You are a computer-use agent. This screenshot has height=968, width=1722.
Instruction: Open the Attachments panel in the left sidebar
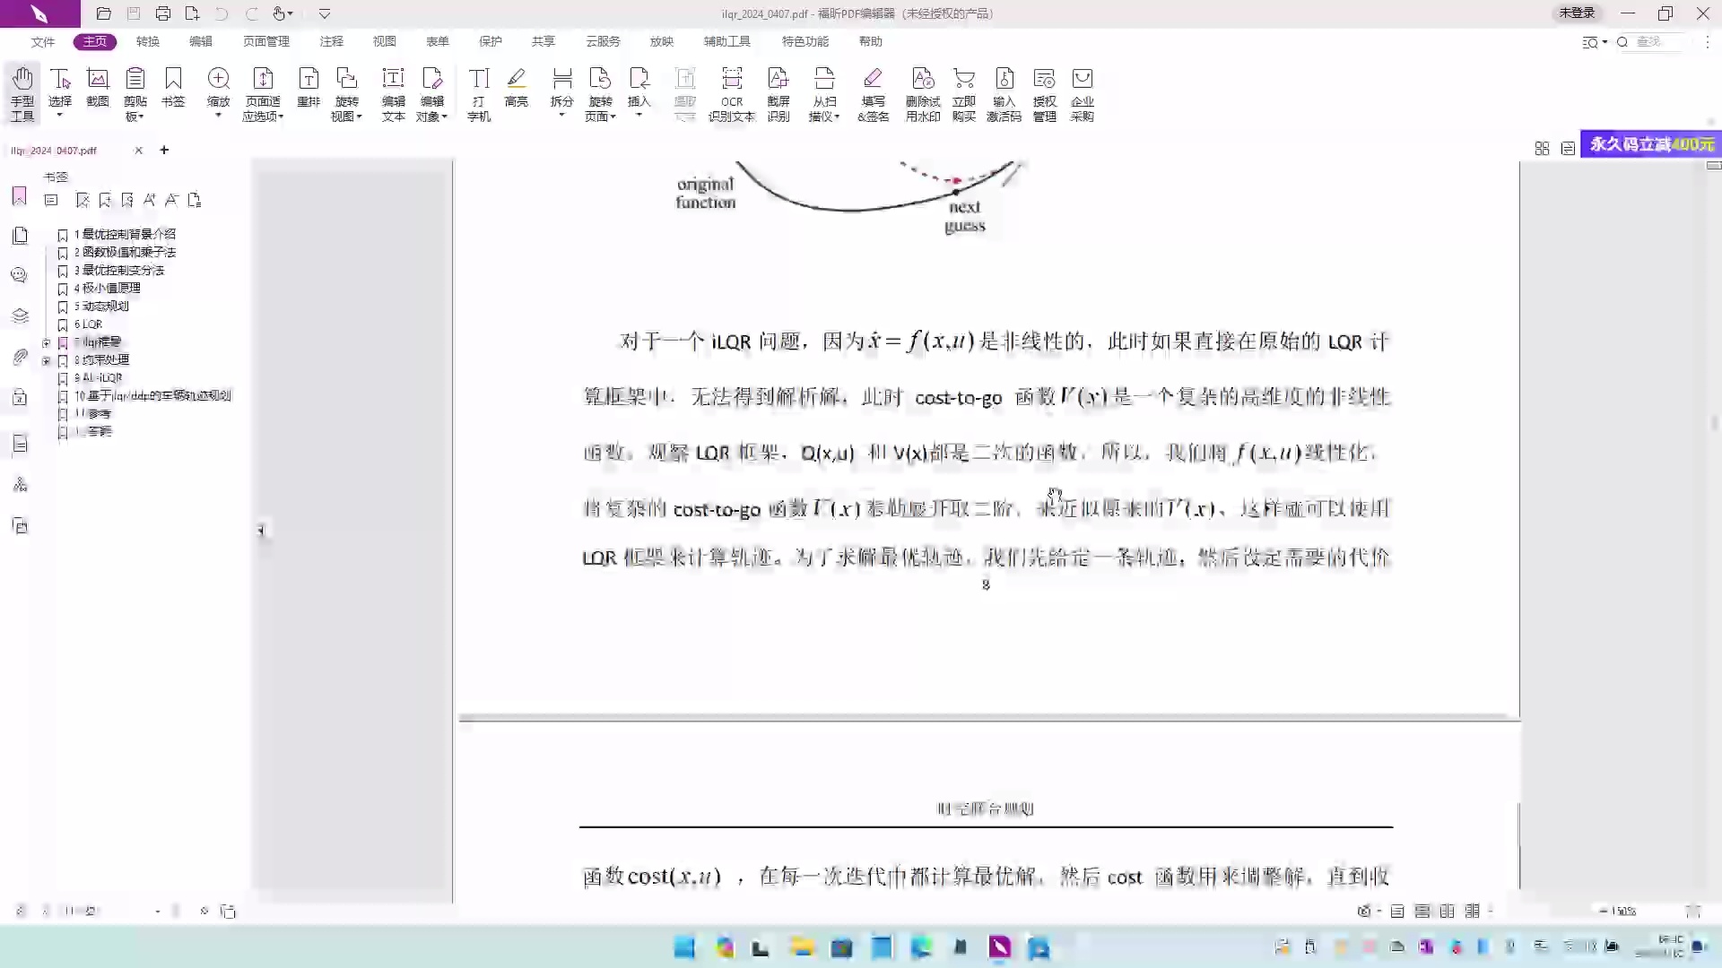[x=20, y=357]
